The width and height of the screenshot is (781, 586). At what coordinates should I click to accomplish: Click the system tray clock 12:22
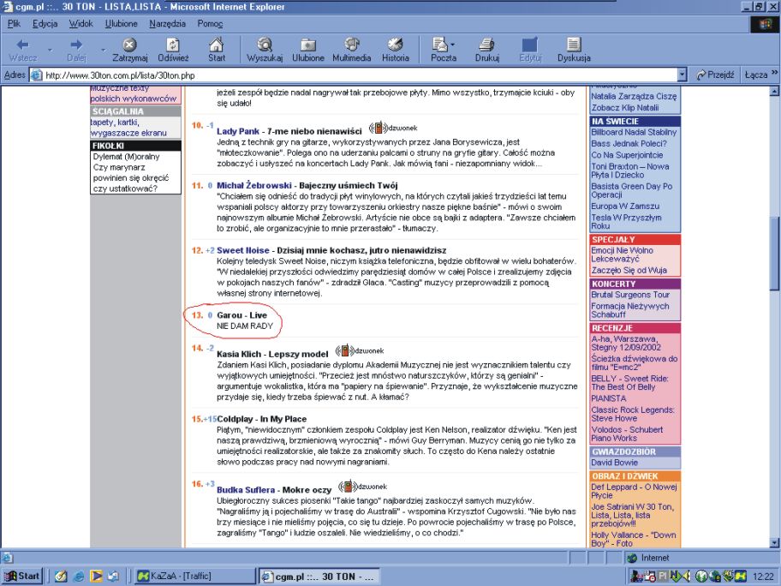tap(763, 577)
